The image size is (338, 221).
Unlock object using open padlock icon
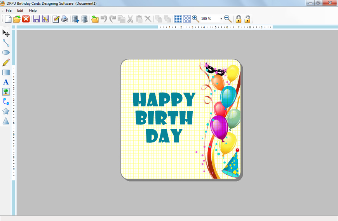247,19
